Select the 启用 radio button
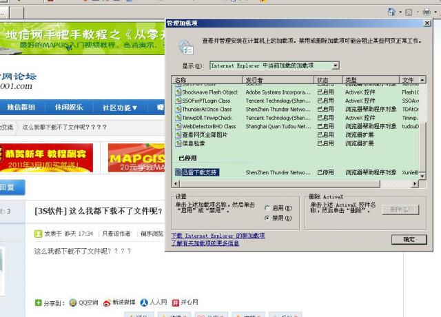The height and width of the screenshot is (317, 441). point(267,207)
